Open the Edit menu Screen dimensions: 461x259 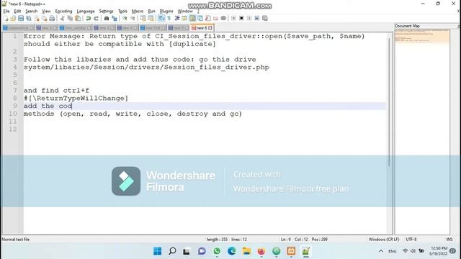click(17, 12)
